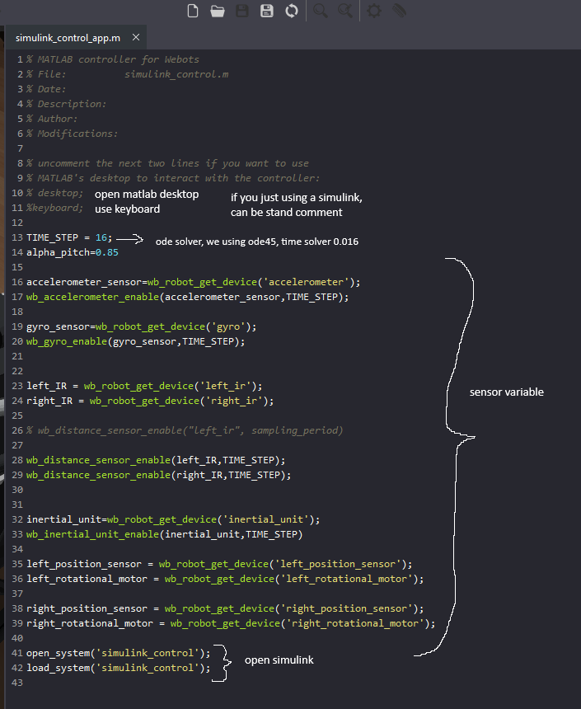The height and width of the screenshot is (709, 581).
Task: Place cursor on 'TIME_STEP = 16;' line
Action: 69,237
